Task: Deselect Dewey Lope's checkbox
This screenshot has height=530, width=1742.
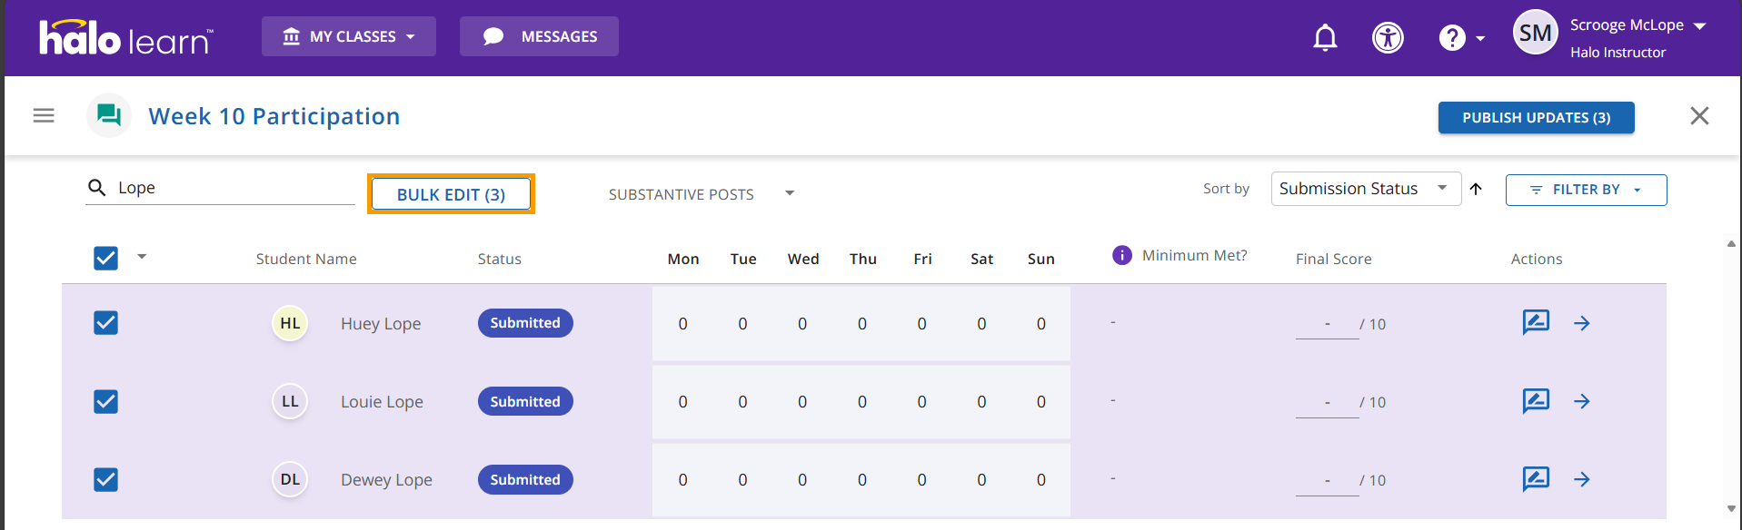Action: click(106, 479)
